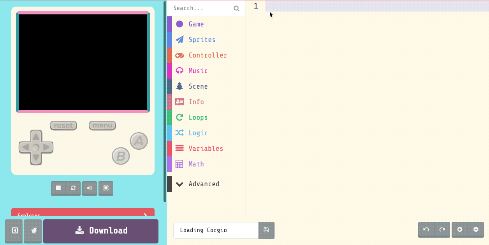Edit the project name field
Viewport: 489px width, 245px height.
click(216, 230)
